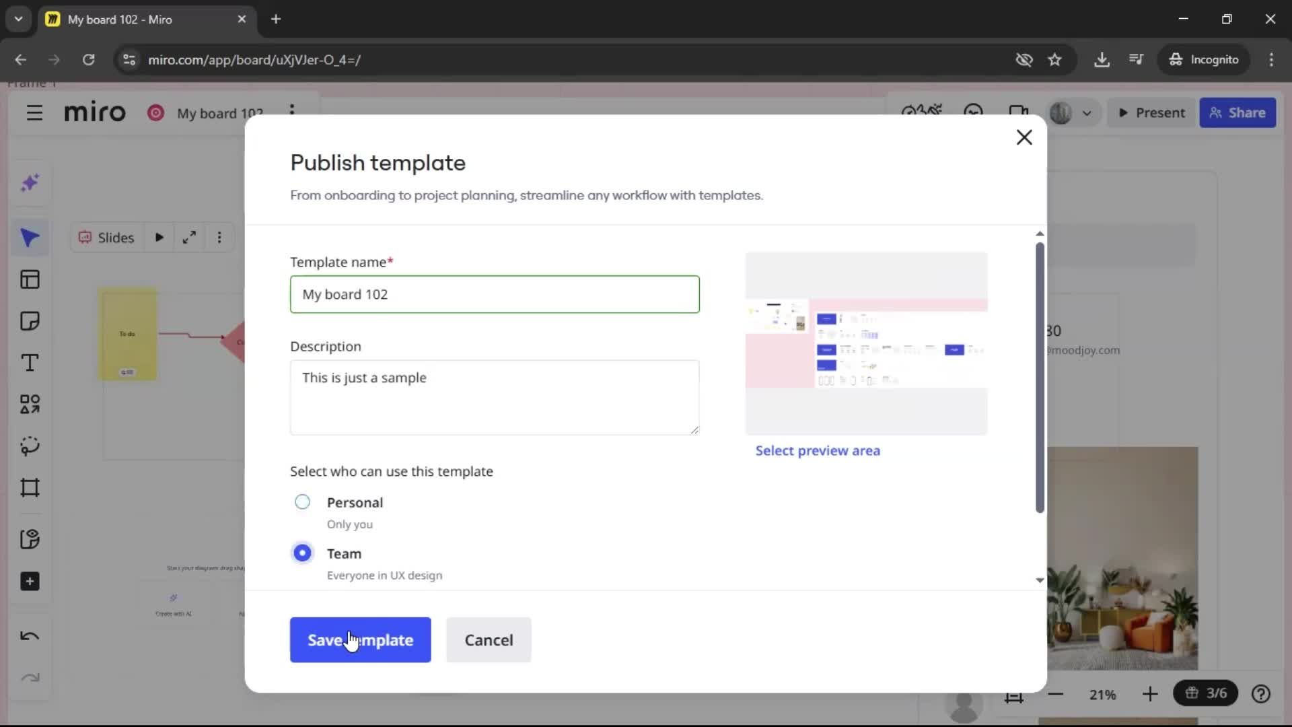The height and width of the screenshot is (727, 1292).
Task: Select the Text tool
Action: (x=30, y=363)
